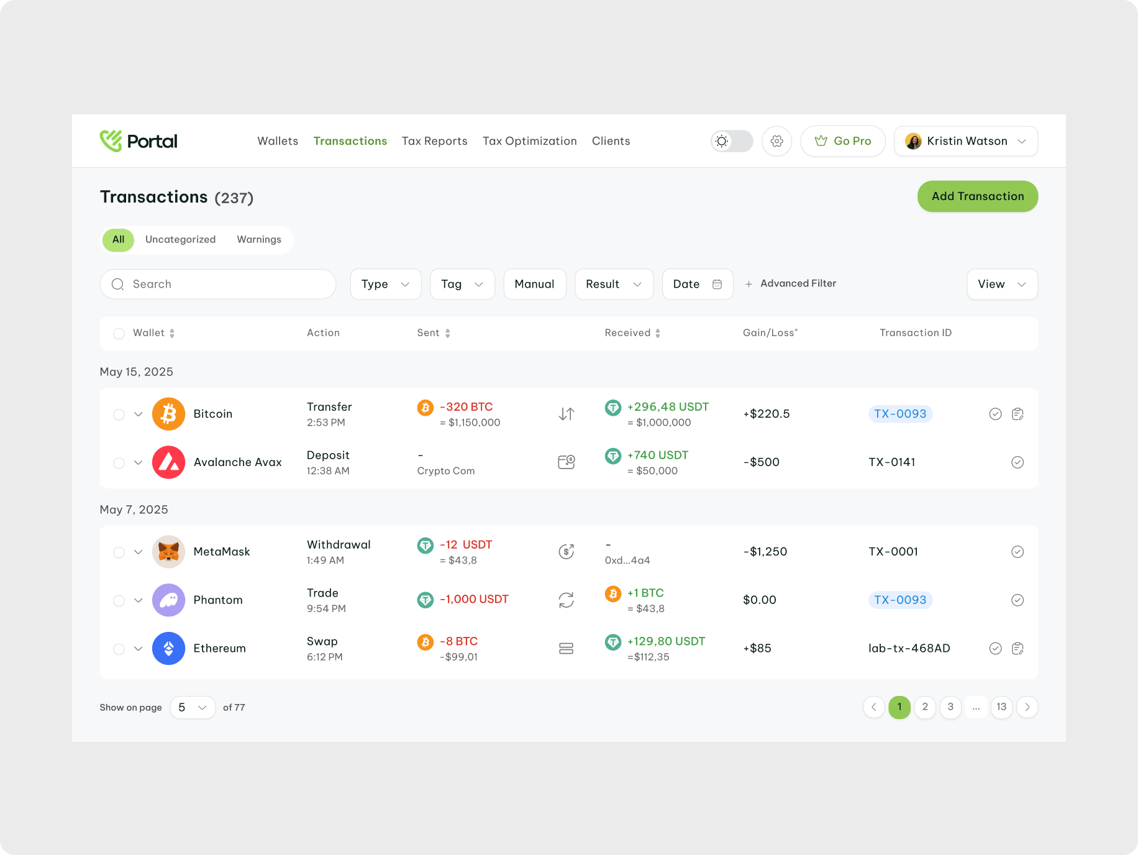Go to pagination page 3
The height and width of the screenshot is (855, 1138).
(x=950, y=707)
